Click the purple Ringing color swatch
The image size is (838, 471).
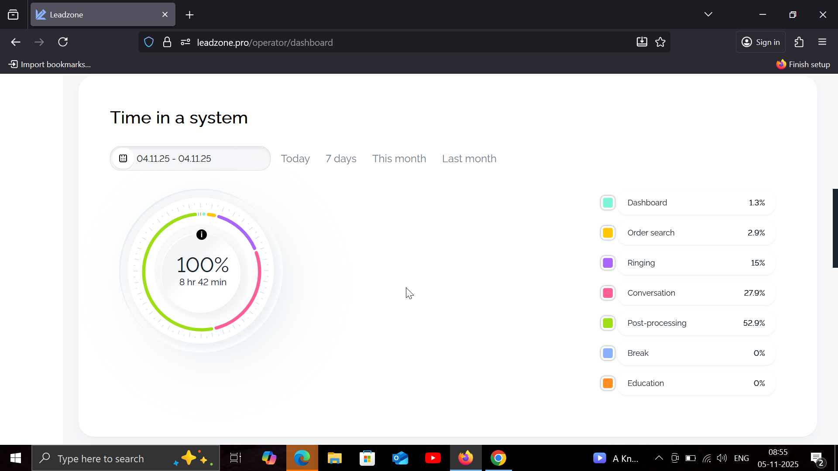pyautogui.click(x=608, y=263)
